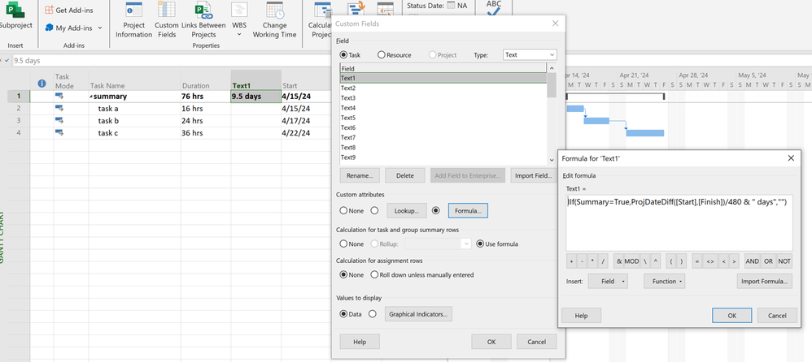Click the Status Date calendar icon

pyautogui.click(x=451, y=6)
